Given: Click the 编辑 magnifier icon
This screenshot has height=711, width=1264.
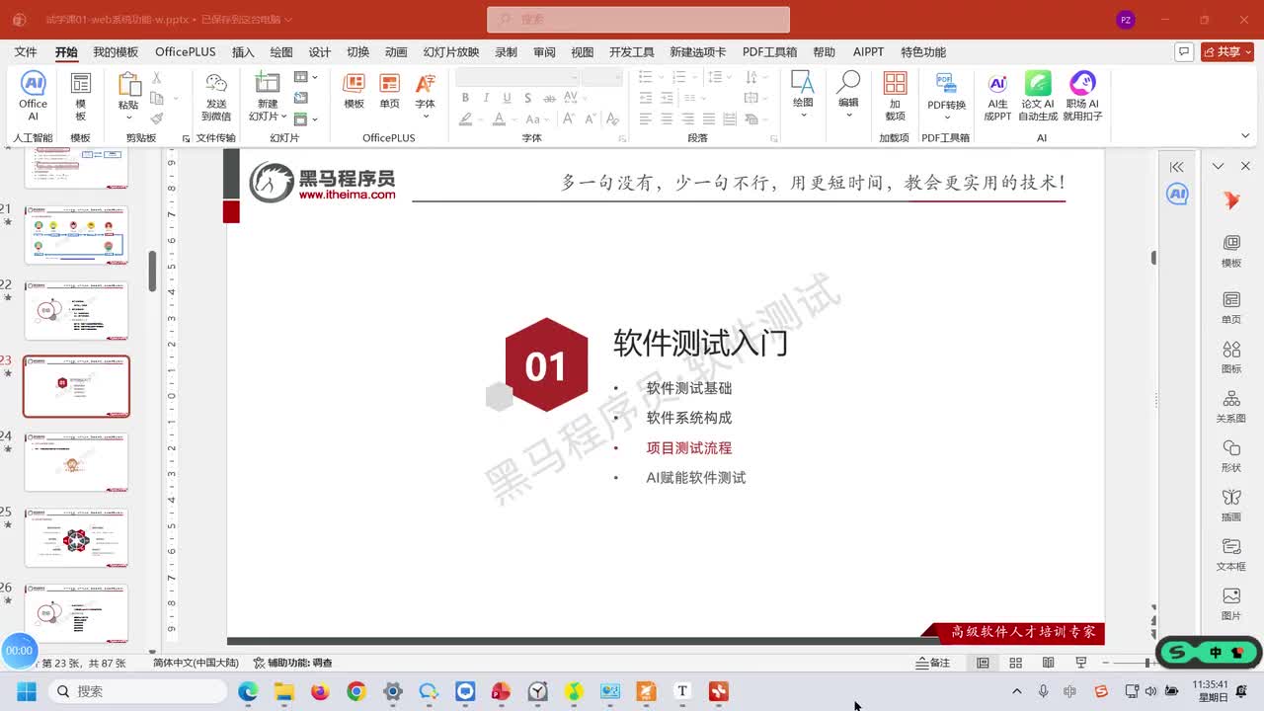Looking at the screenshot, I should [x=848, y=83].
